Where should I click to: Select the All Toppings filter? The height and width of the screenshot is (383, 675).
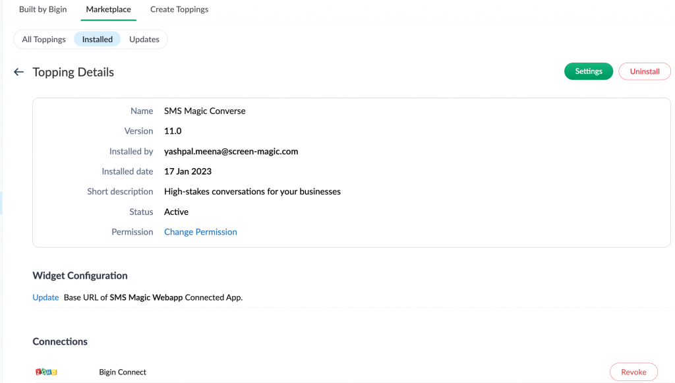pyautogui.click(x=44, y=39)
